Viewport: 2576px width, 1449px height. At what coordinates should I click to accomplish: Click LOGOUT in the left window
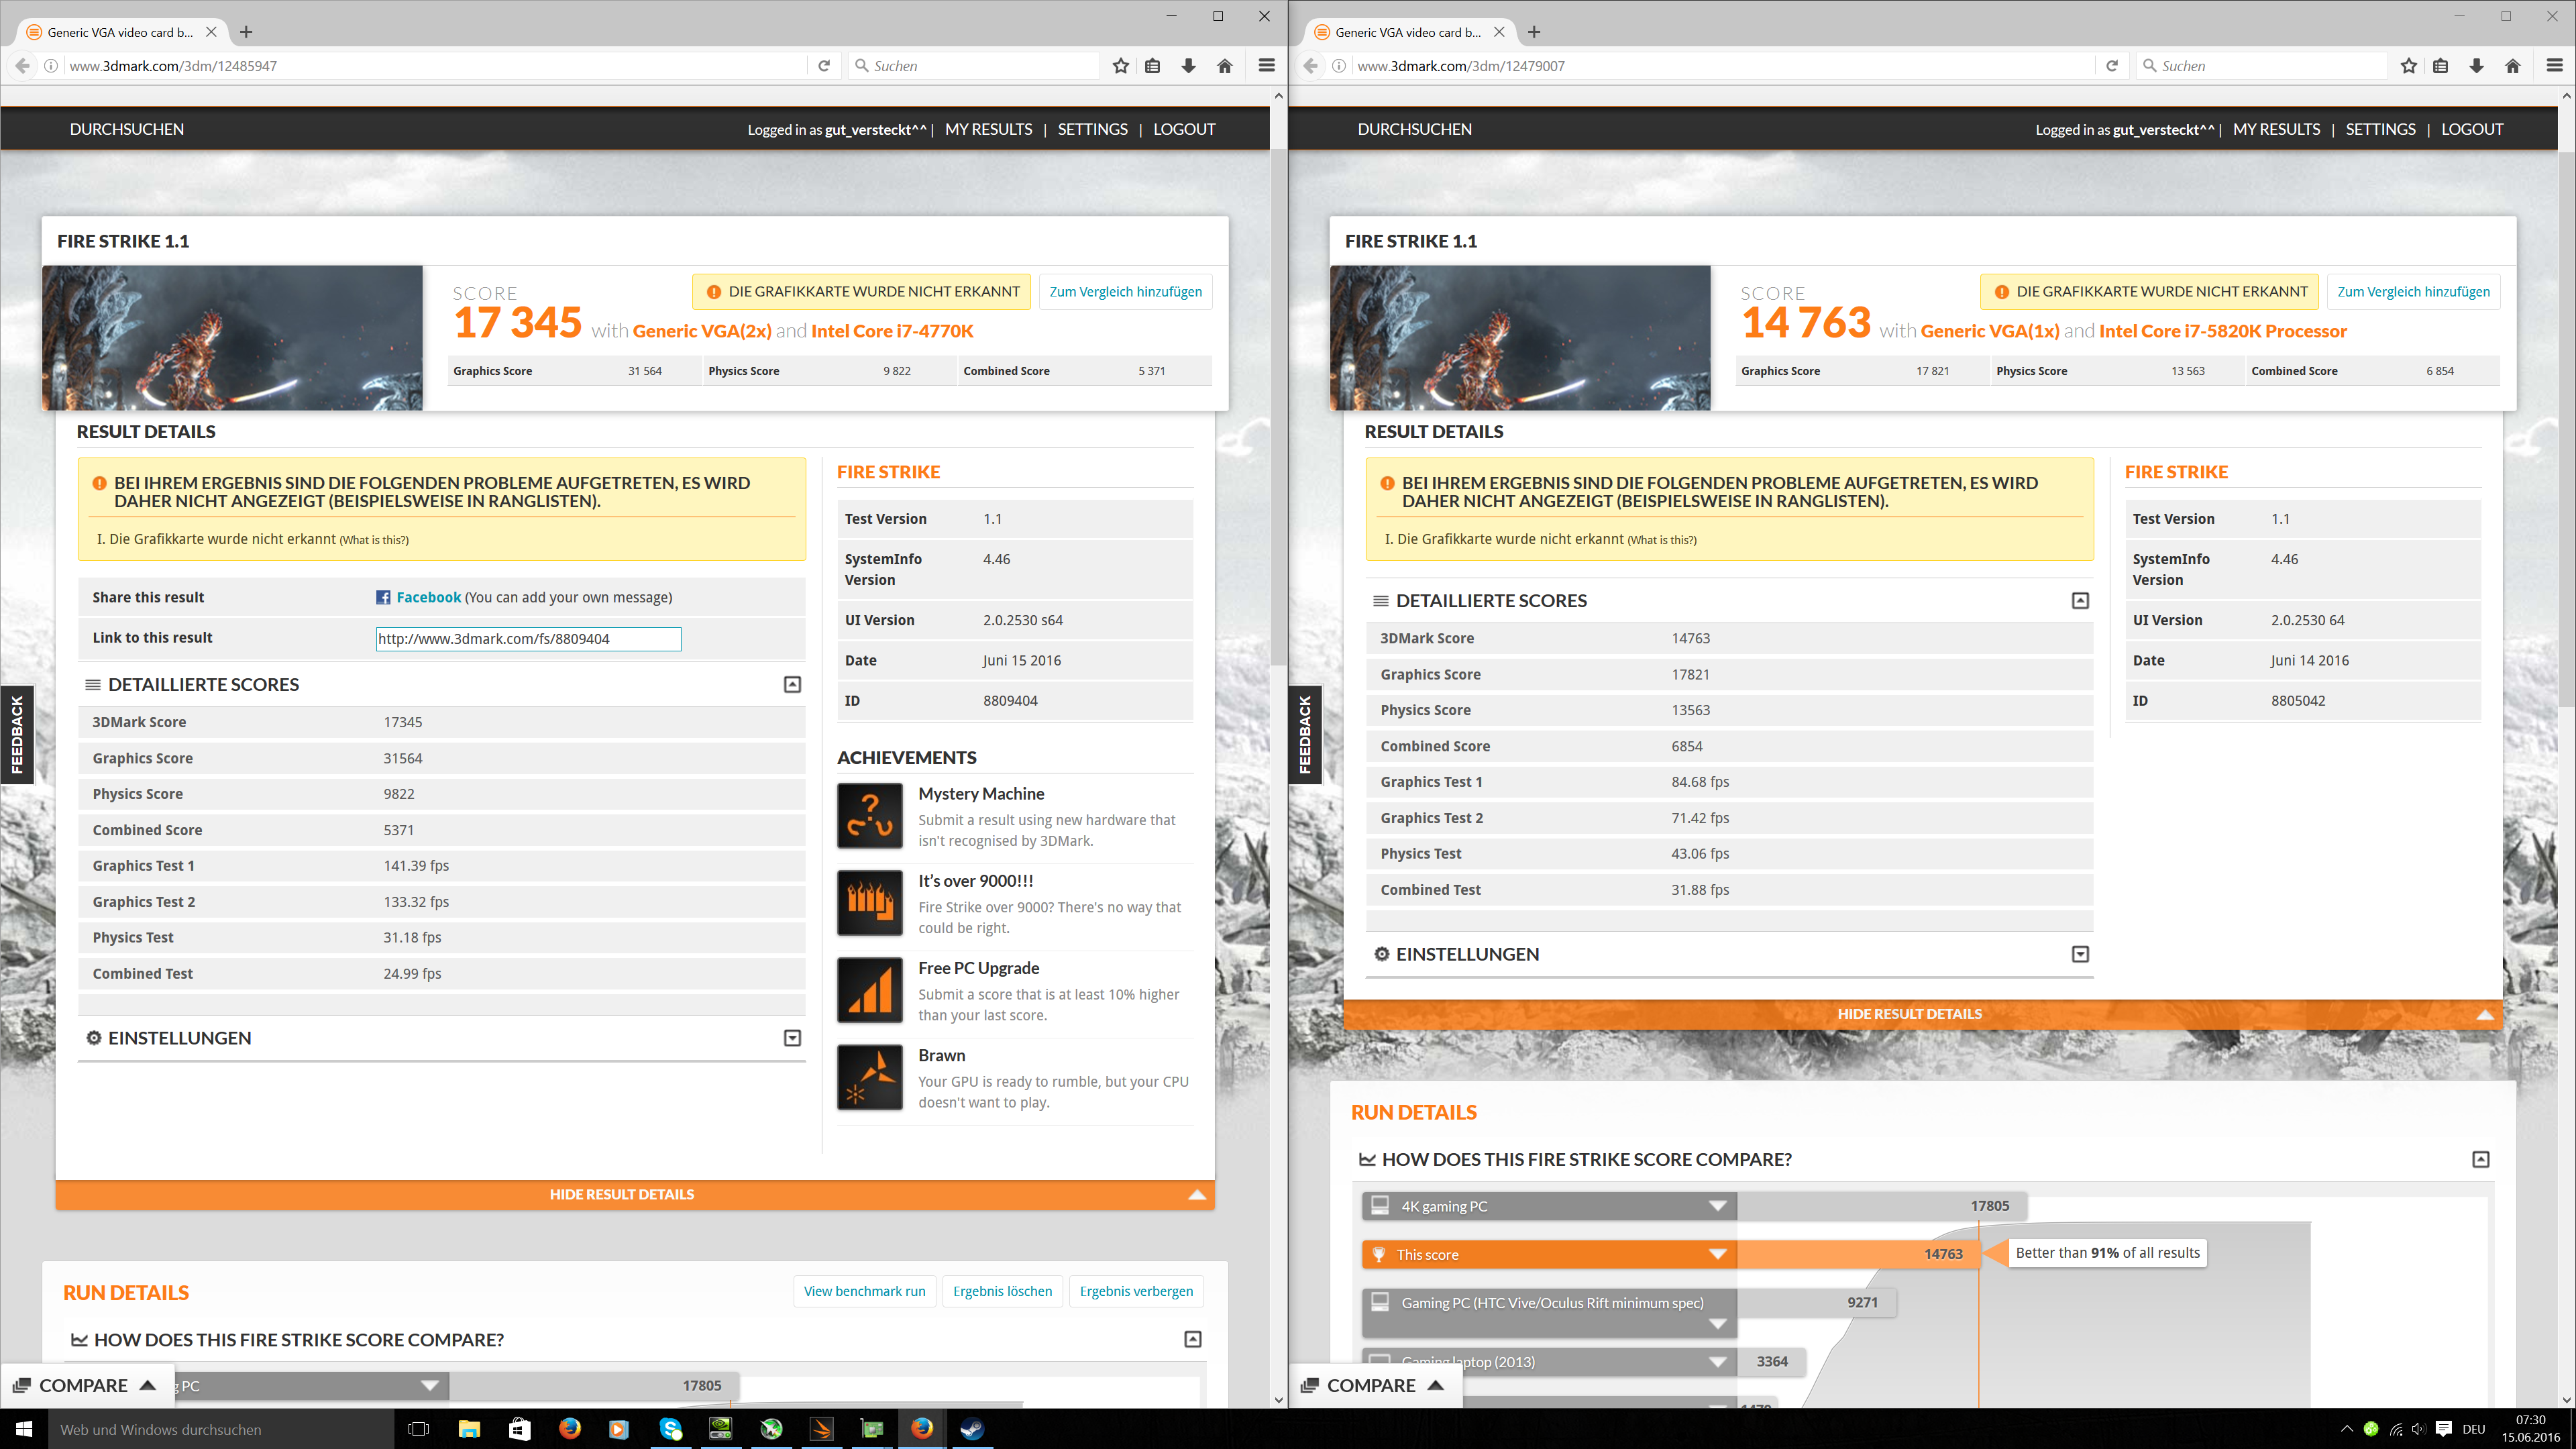coord(1185,129)
